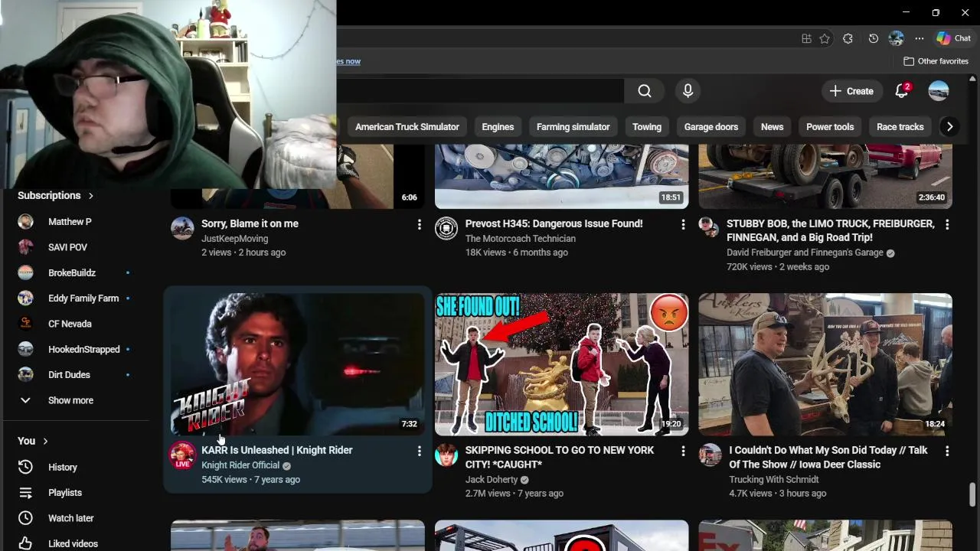
Task: Select Power tools chip
Action: [x=830, y=127]
